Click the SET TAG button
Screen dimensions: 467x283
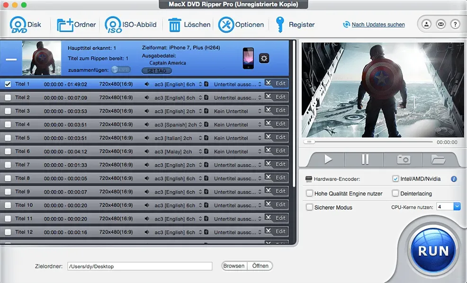coord(157,71)
